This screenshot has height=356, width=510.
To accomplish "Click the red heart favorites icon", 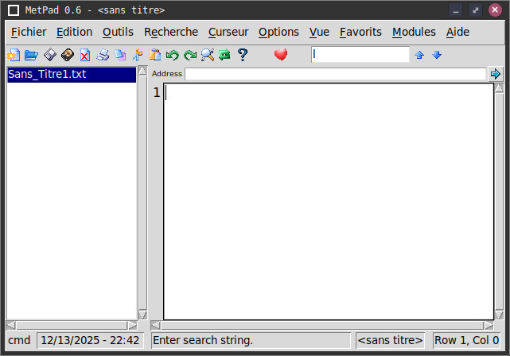I will 280,55.
